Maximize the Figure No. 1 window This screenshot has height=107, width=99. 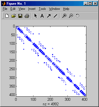pyautogui.click(x=90, y=4)
